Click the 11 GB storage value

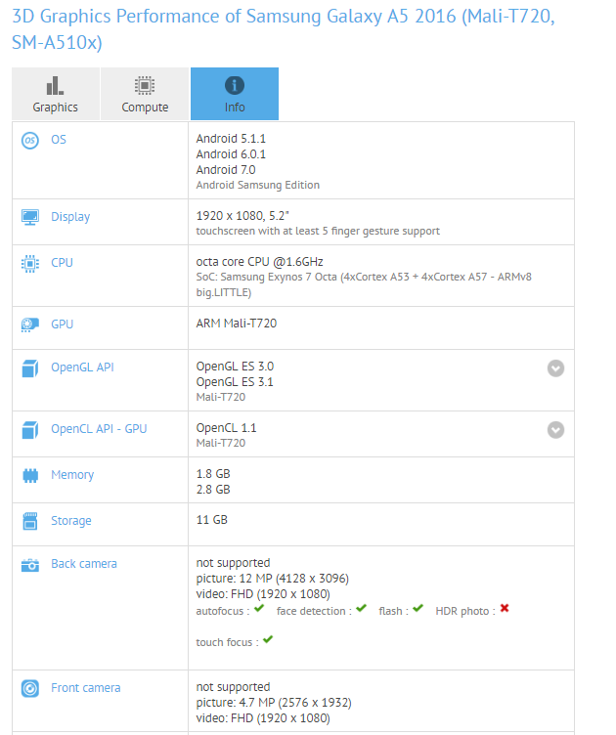click(x=211, y=520)
